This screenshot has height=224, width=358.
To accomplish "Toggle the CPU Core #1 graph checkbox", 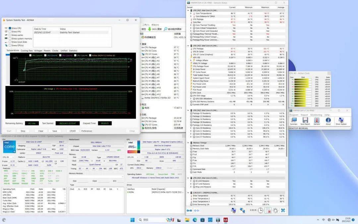I will (30, 55).
